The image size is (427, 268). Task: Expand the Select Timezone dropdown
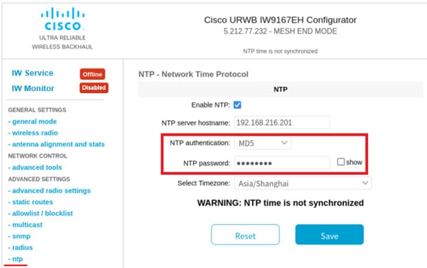pos(303,184)
